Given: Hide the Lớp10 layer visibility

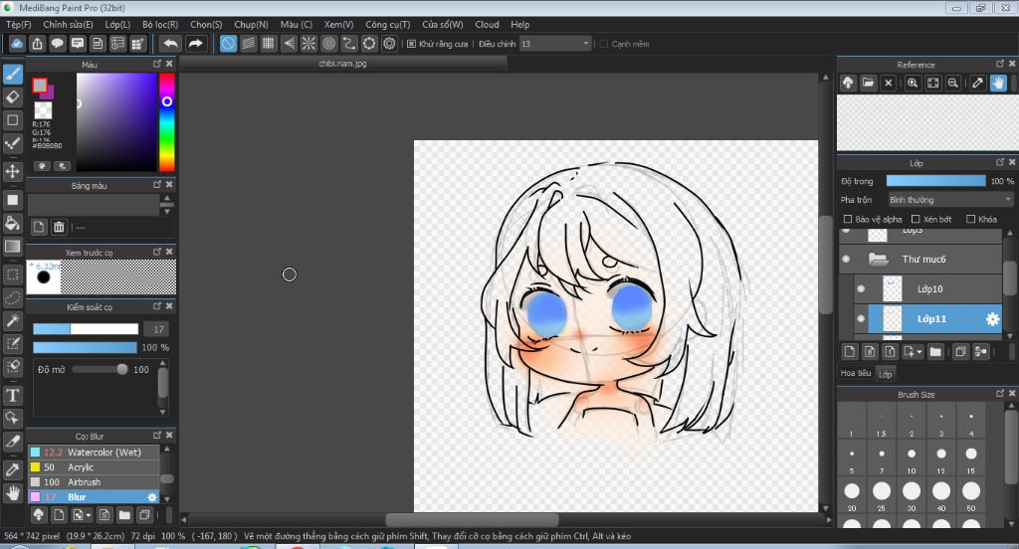Looking at the screenshot, I should coord(861,289).
